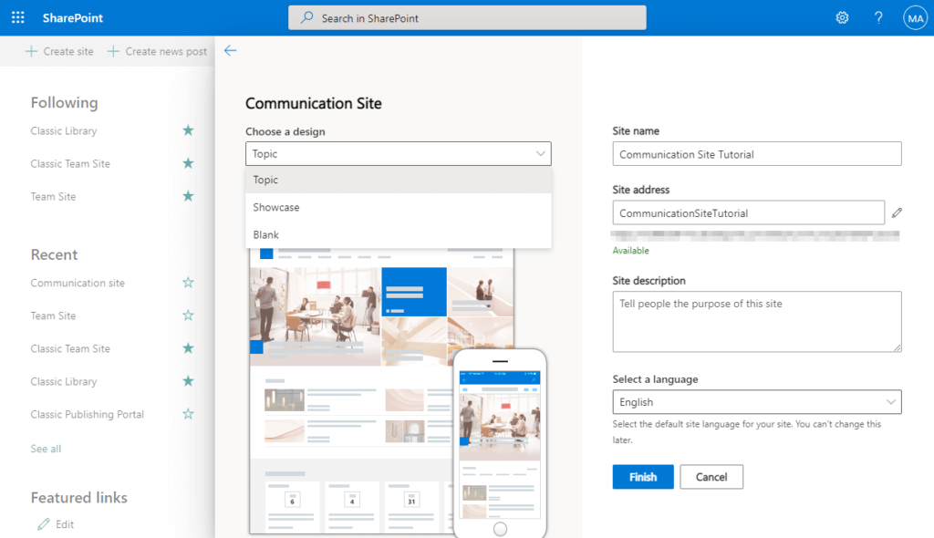This screenshot has width=934, height=538.
Task: Open Classic Team Site under Recent
Action: pos(70,348)
